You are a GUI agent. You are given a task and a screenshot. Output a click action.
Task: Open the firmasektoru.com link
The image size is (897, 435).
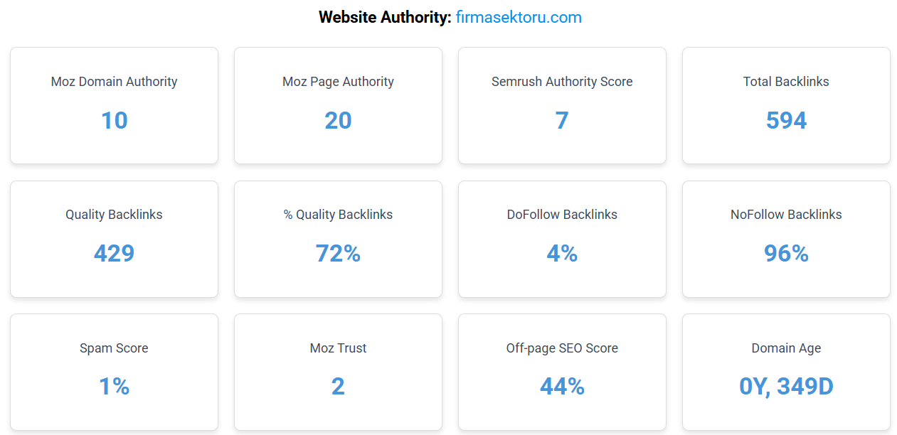[x=519, y=17]
